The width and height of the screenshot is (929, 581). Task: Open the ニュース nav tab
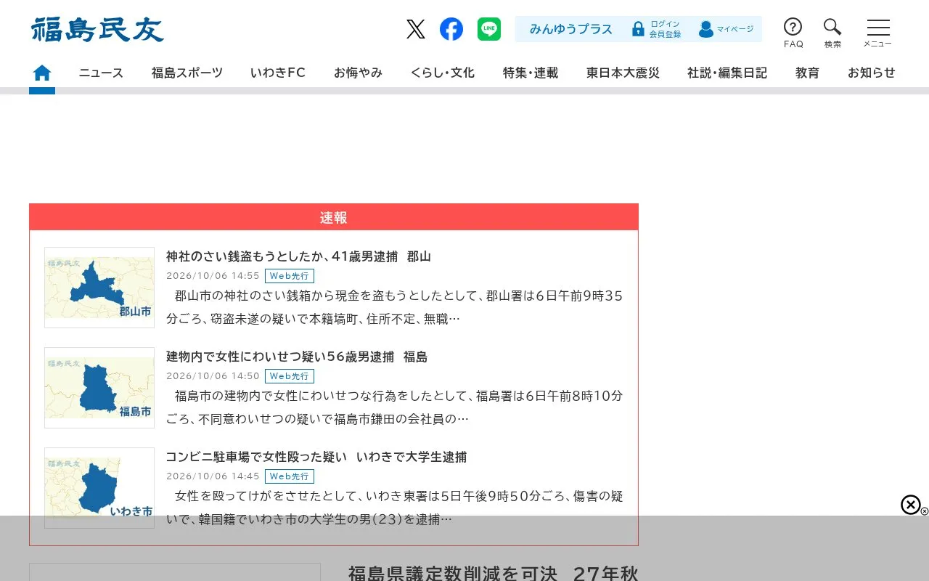pyautogui.click(x=102, y=73)
